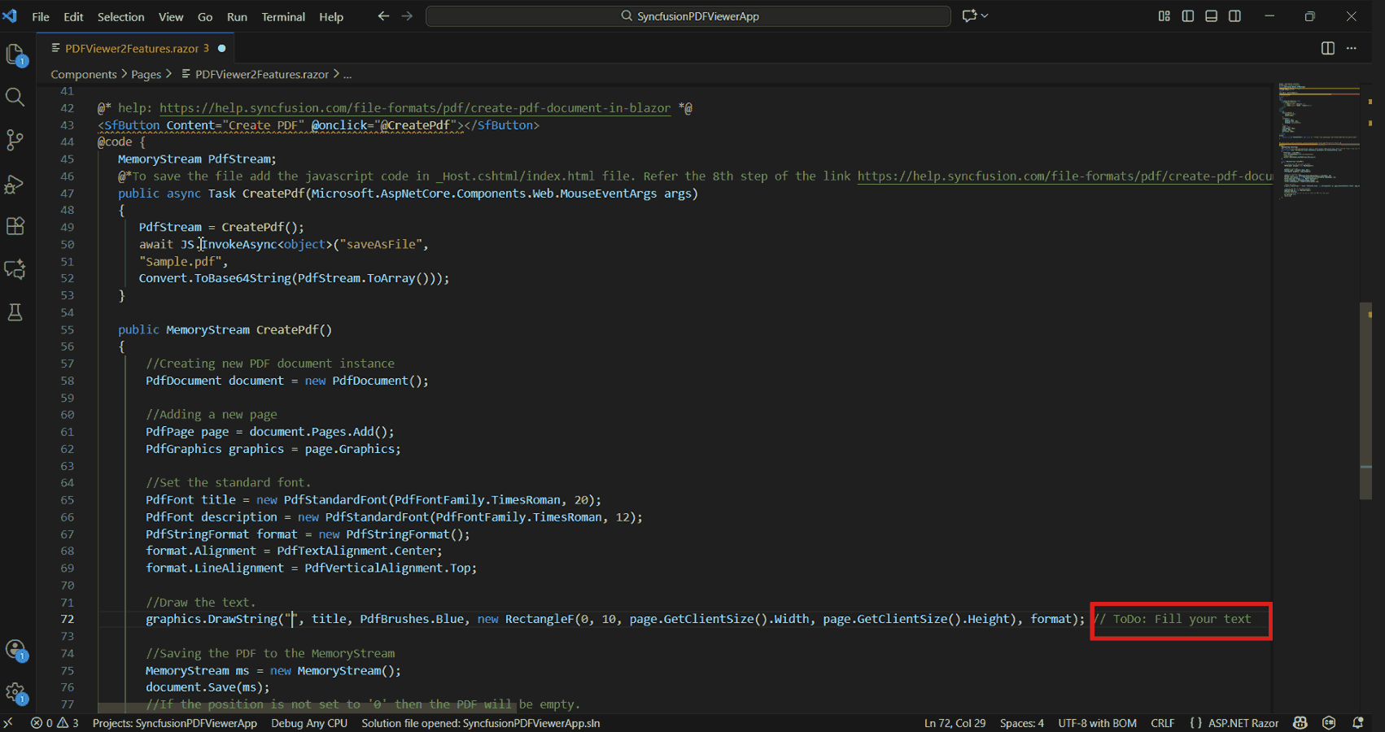
Task: Click Debug Any CPU in status bar
Action: (309, 723)
